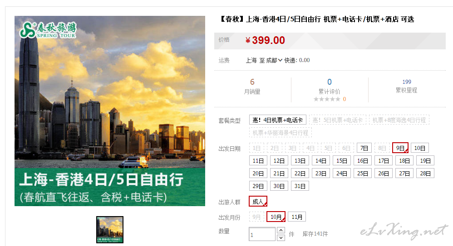Open the 成都 destination dropdown

pos(274,60)
